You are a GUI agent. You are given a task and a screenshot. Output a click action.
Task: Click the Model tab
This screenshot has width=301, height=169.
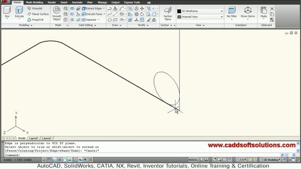pos(22,138)
